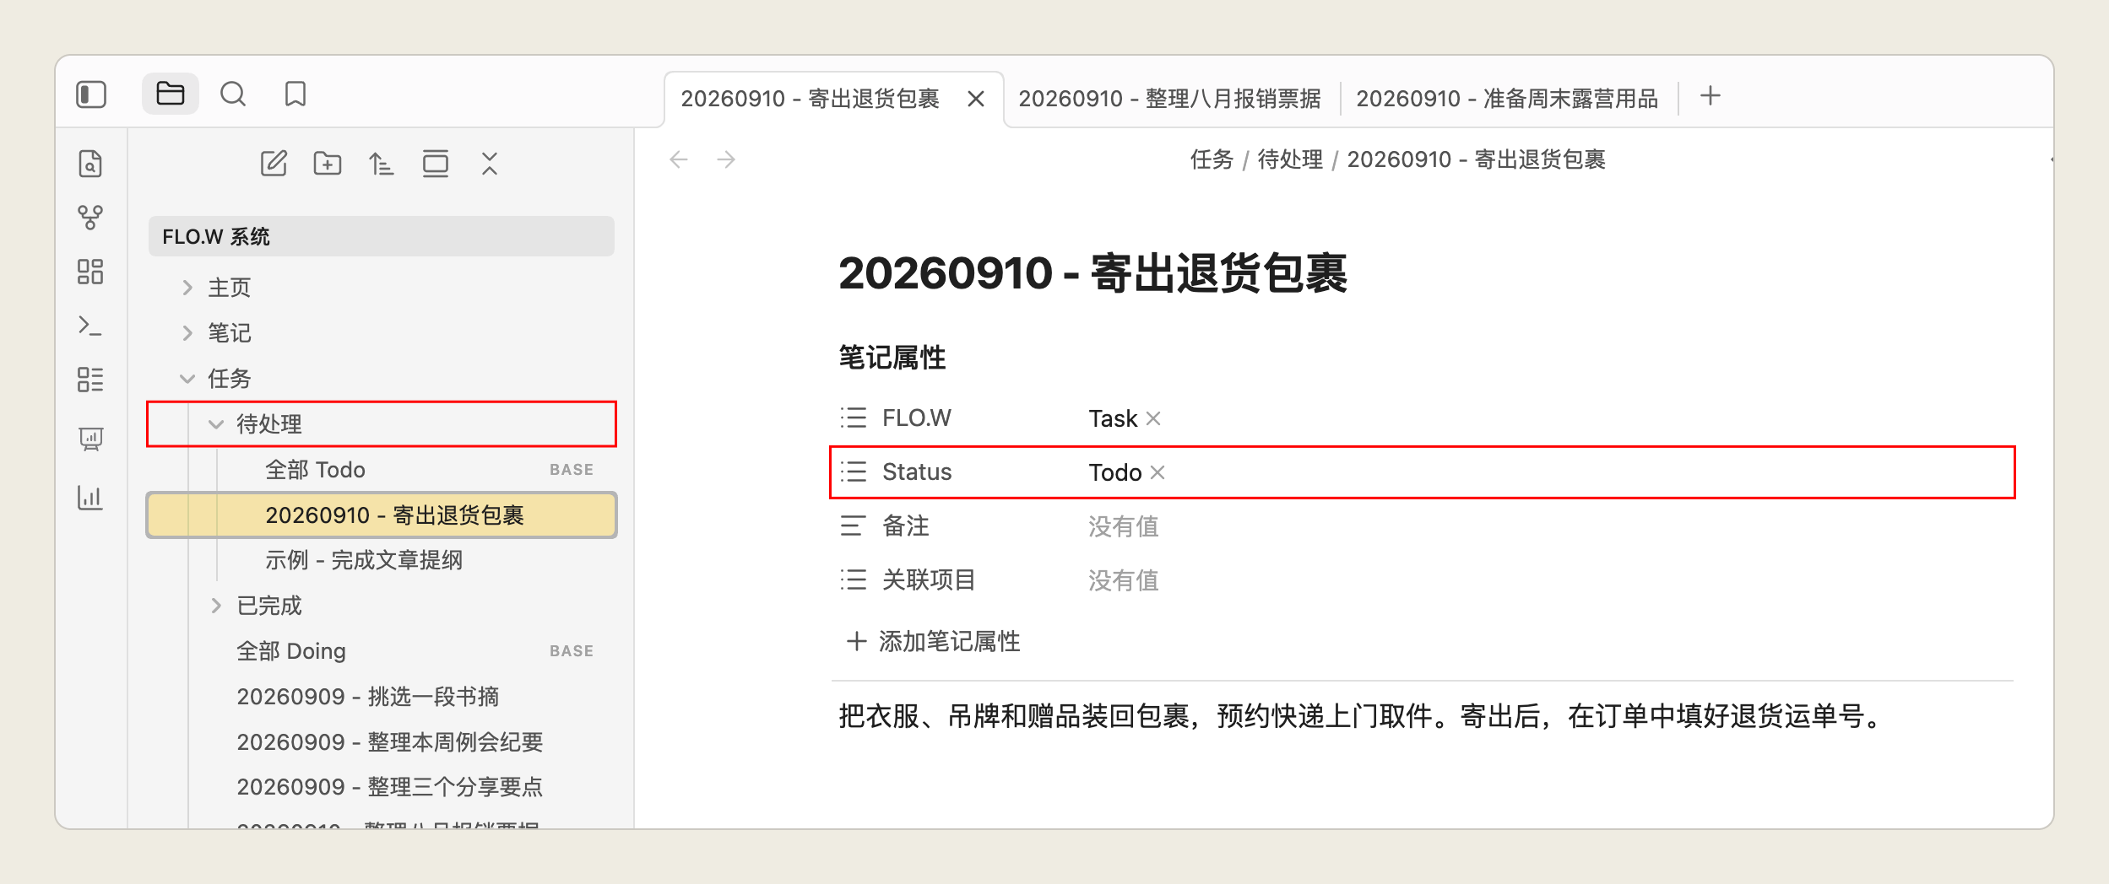Open graph view ribbon icon
Image resolution: width=2109 pixels, height=884 pixels.
click(90, 218)
